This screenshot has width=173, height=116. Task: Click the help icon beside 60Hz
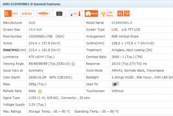(x=40, y=91)
